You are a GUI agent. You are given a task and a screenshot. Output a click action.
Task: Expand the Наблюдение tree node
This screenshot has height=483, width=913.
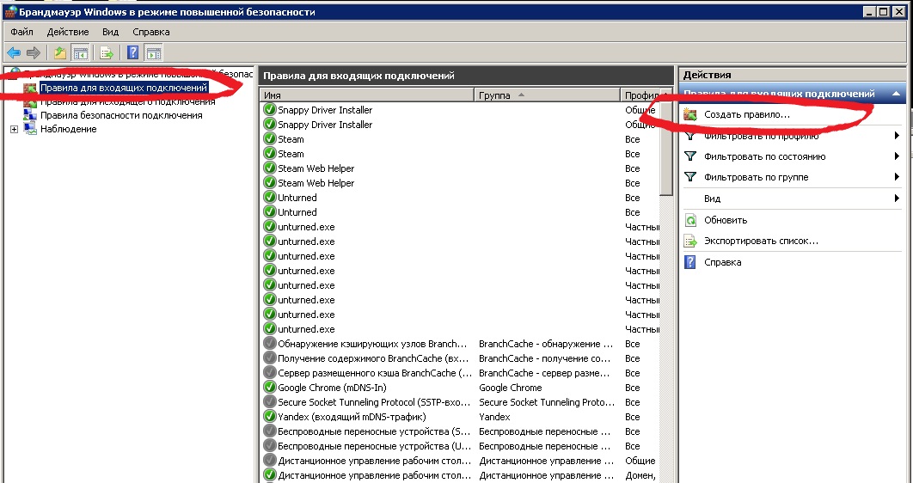pyautogui.click(x=14, y=129)
